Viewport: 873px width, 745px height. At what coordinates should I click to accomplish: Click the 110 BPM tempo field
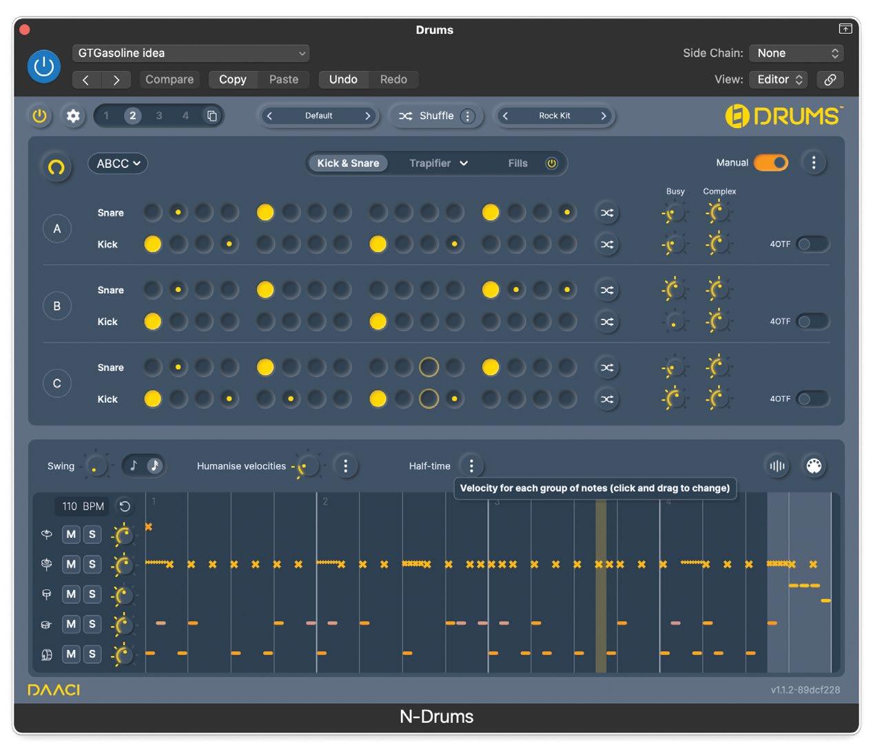tap(83, 506)
